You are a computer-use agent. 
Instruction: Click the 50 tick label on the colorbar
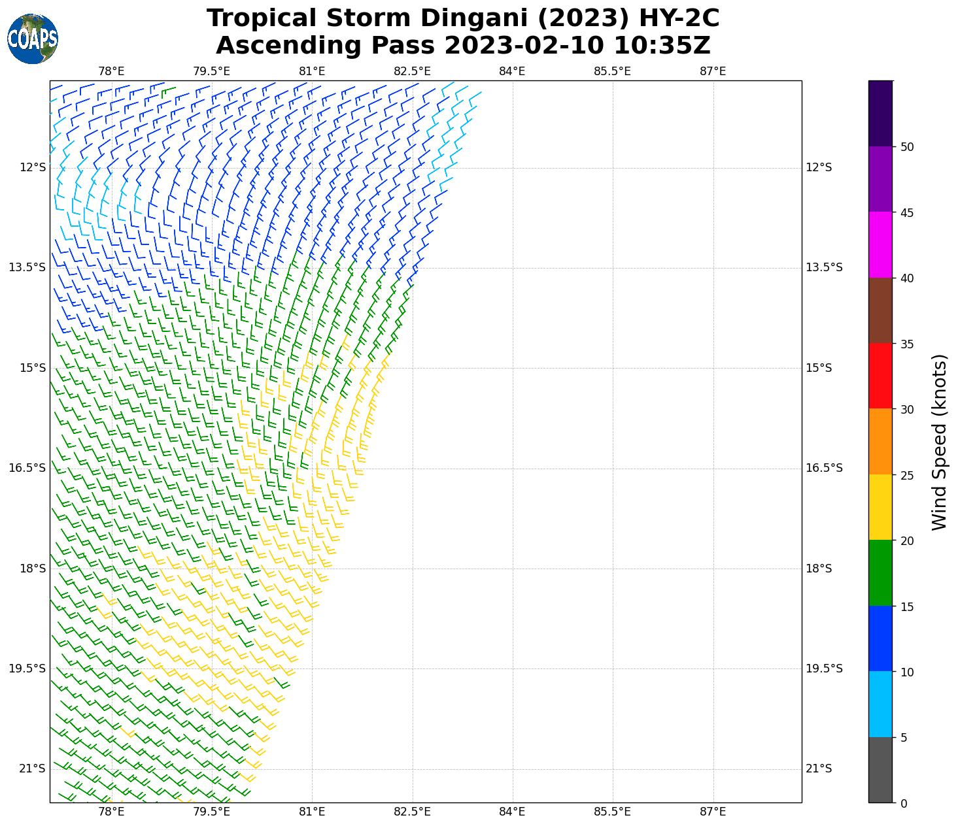(x=907, y=147)
